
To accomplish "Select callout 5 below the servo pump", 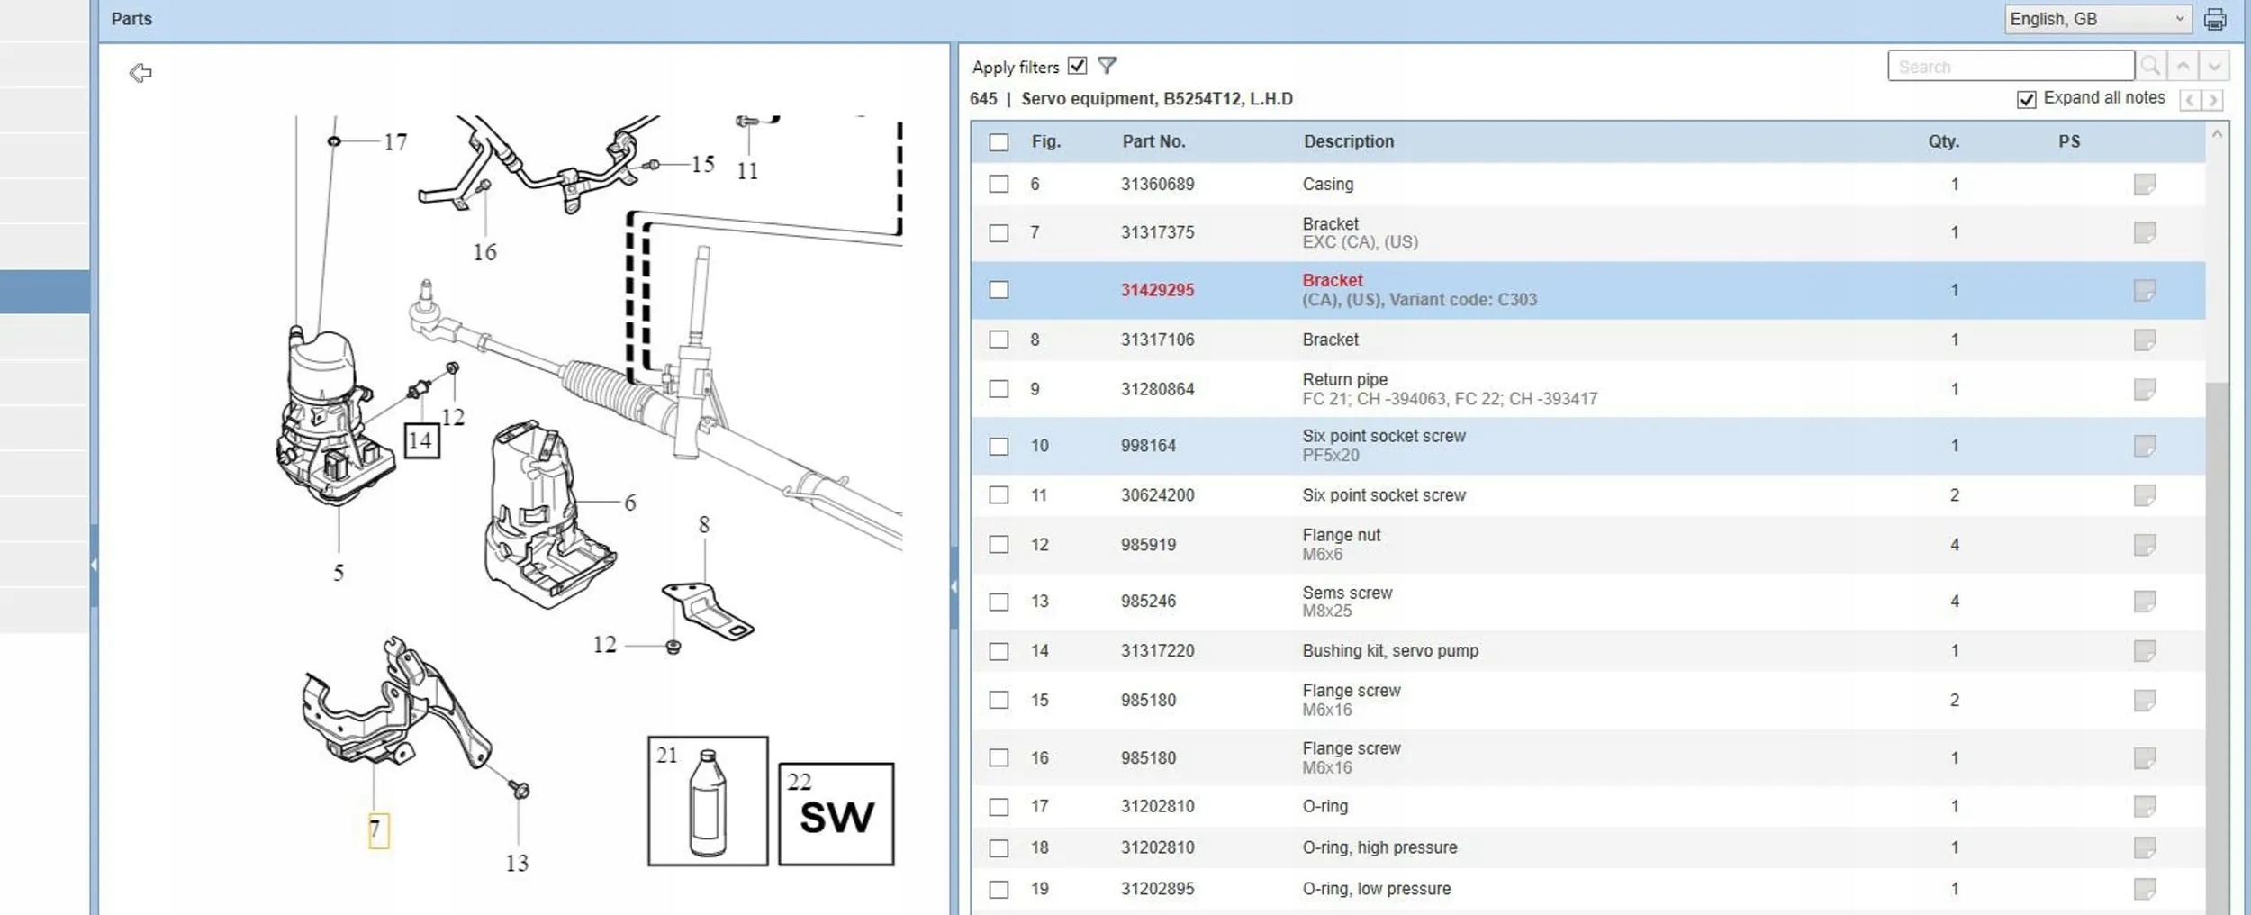I will tap(339, 573).
